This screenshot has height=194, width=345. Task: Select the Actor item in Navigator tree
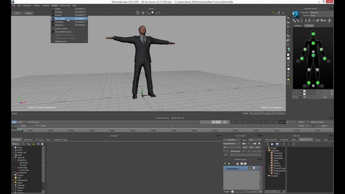click(25, 165)
